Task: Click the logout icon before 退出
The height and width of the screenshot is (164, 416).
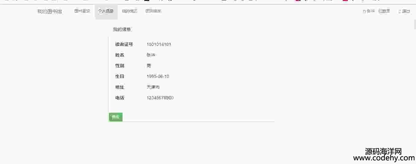Action: [x=399, y=11]
